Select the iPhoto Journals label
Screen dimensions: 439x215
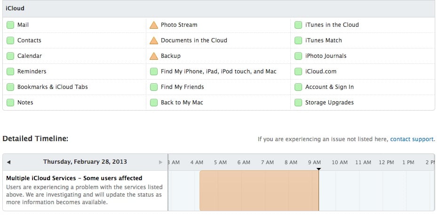pos(326,56)
